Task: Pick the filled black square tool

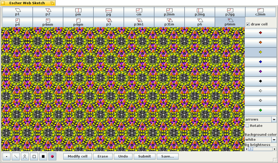Action: point(43,156)
